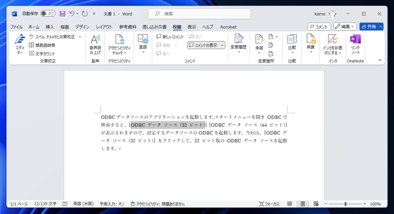The image size is (394, 214).
Task: Switch to the Mailings tab
Action: (x=155, y=27)
